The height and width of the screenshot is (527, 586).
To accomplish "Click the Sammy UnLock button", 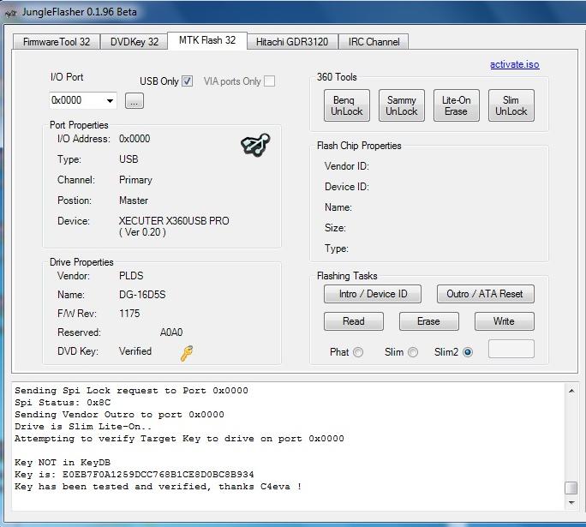I will coord(402,105).
